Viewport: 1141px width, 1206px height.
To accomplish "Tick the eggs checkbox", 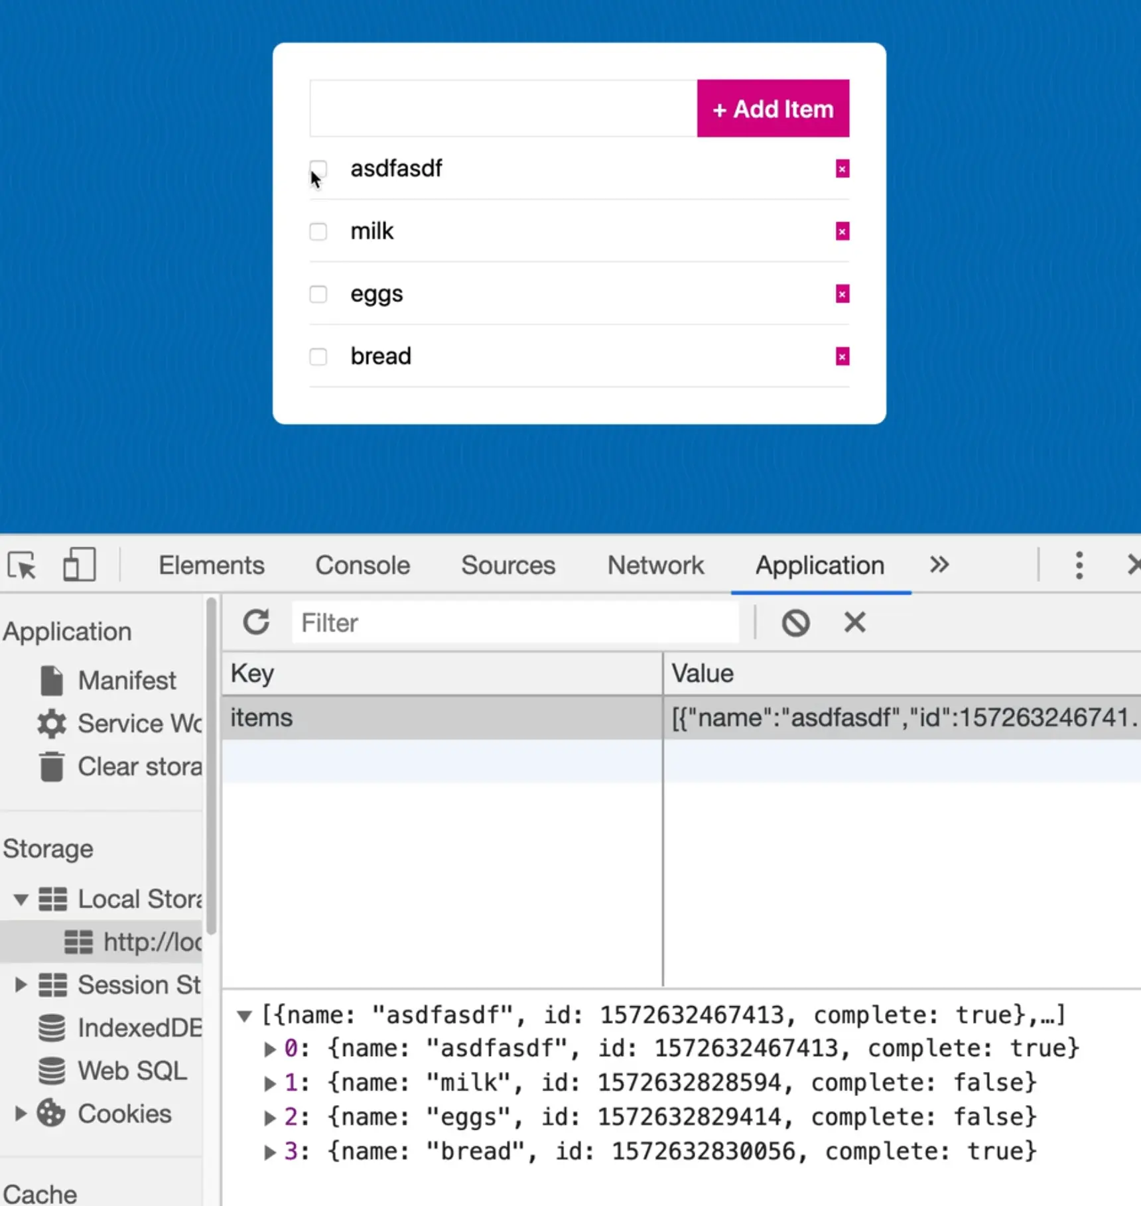I will point(318,294).
